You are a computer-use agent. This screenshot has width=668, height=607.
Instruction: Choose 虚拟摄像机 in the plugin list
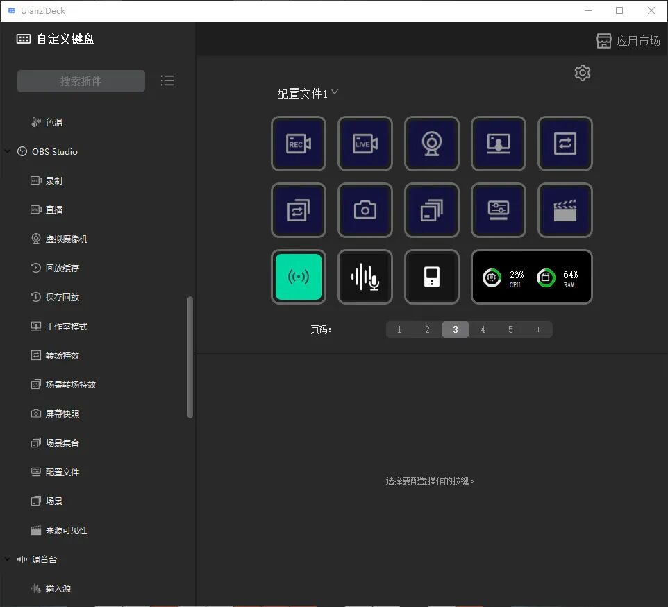coord(59,239)
